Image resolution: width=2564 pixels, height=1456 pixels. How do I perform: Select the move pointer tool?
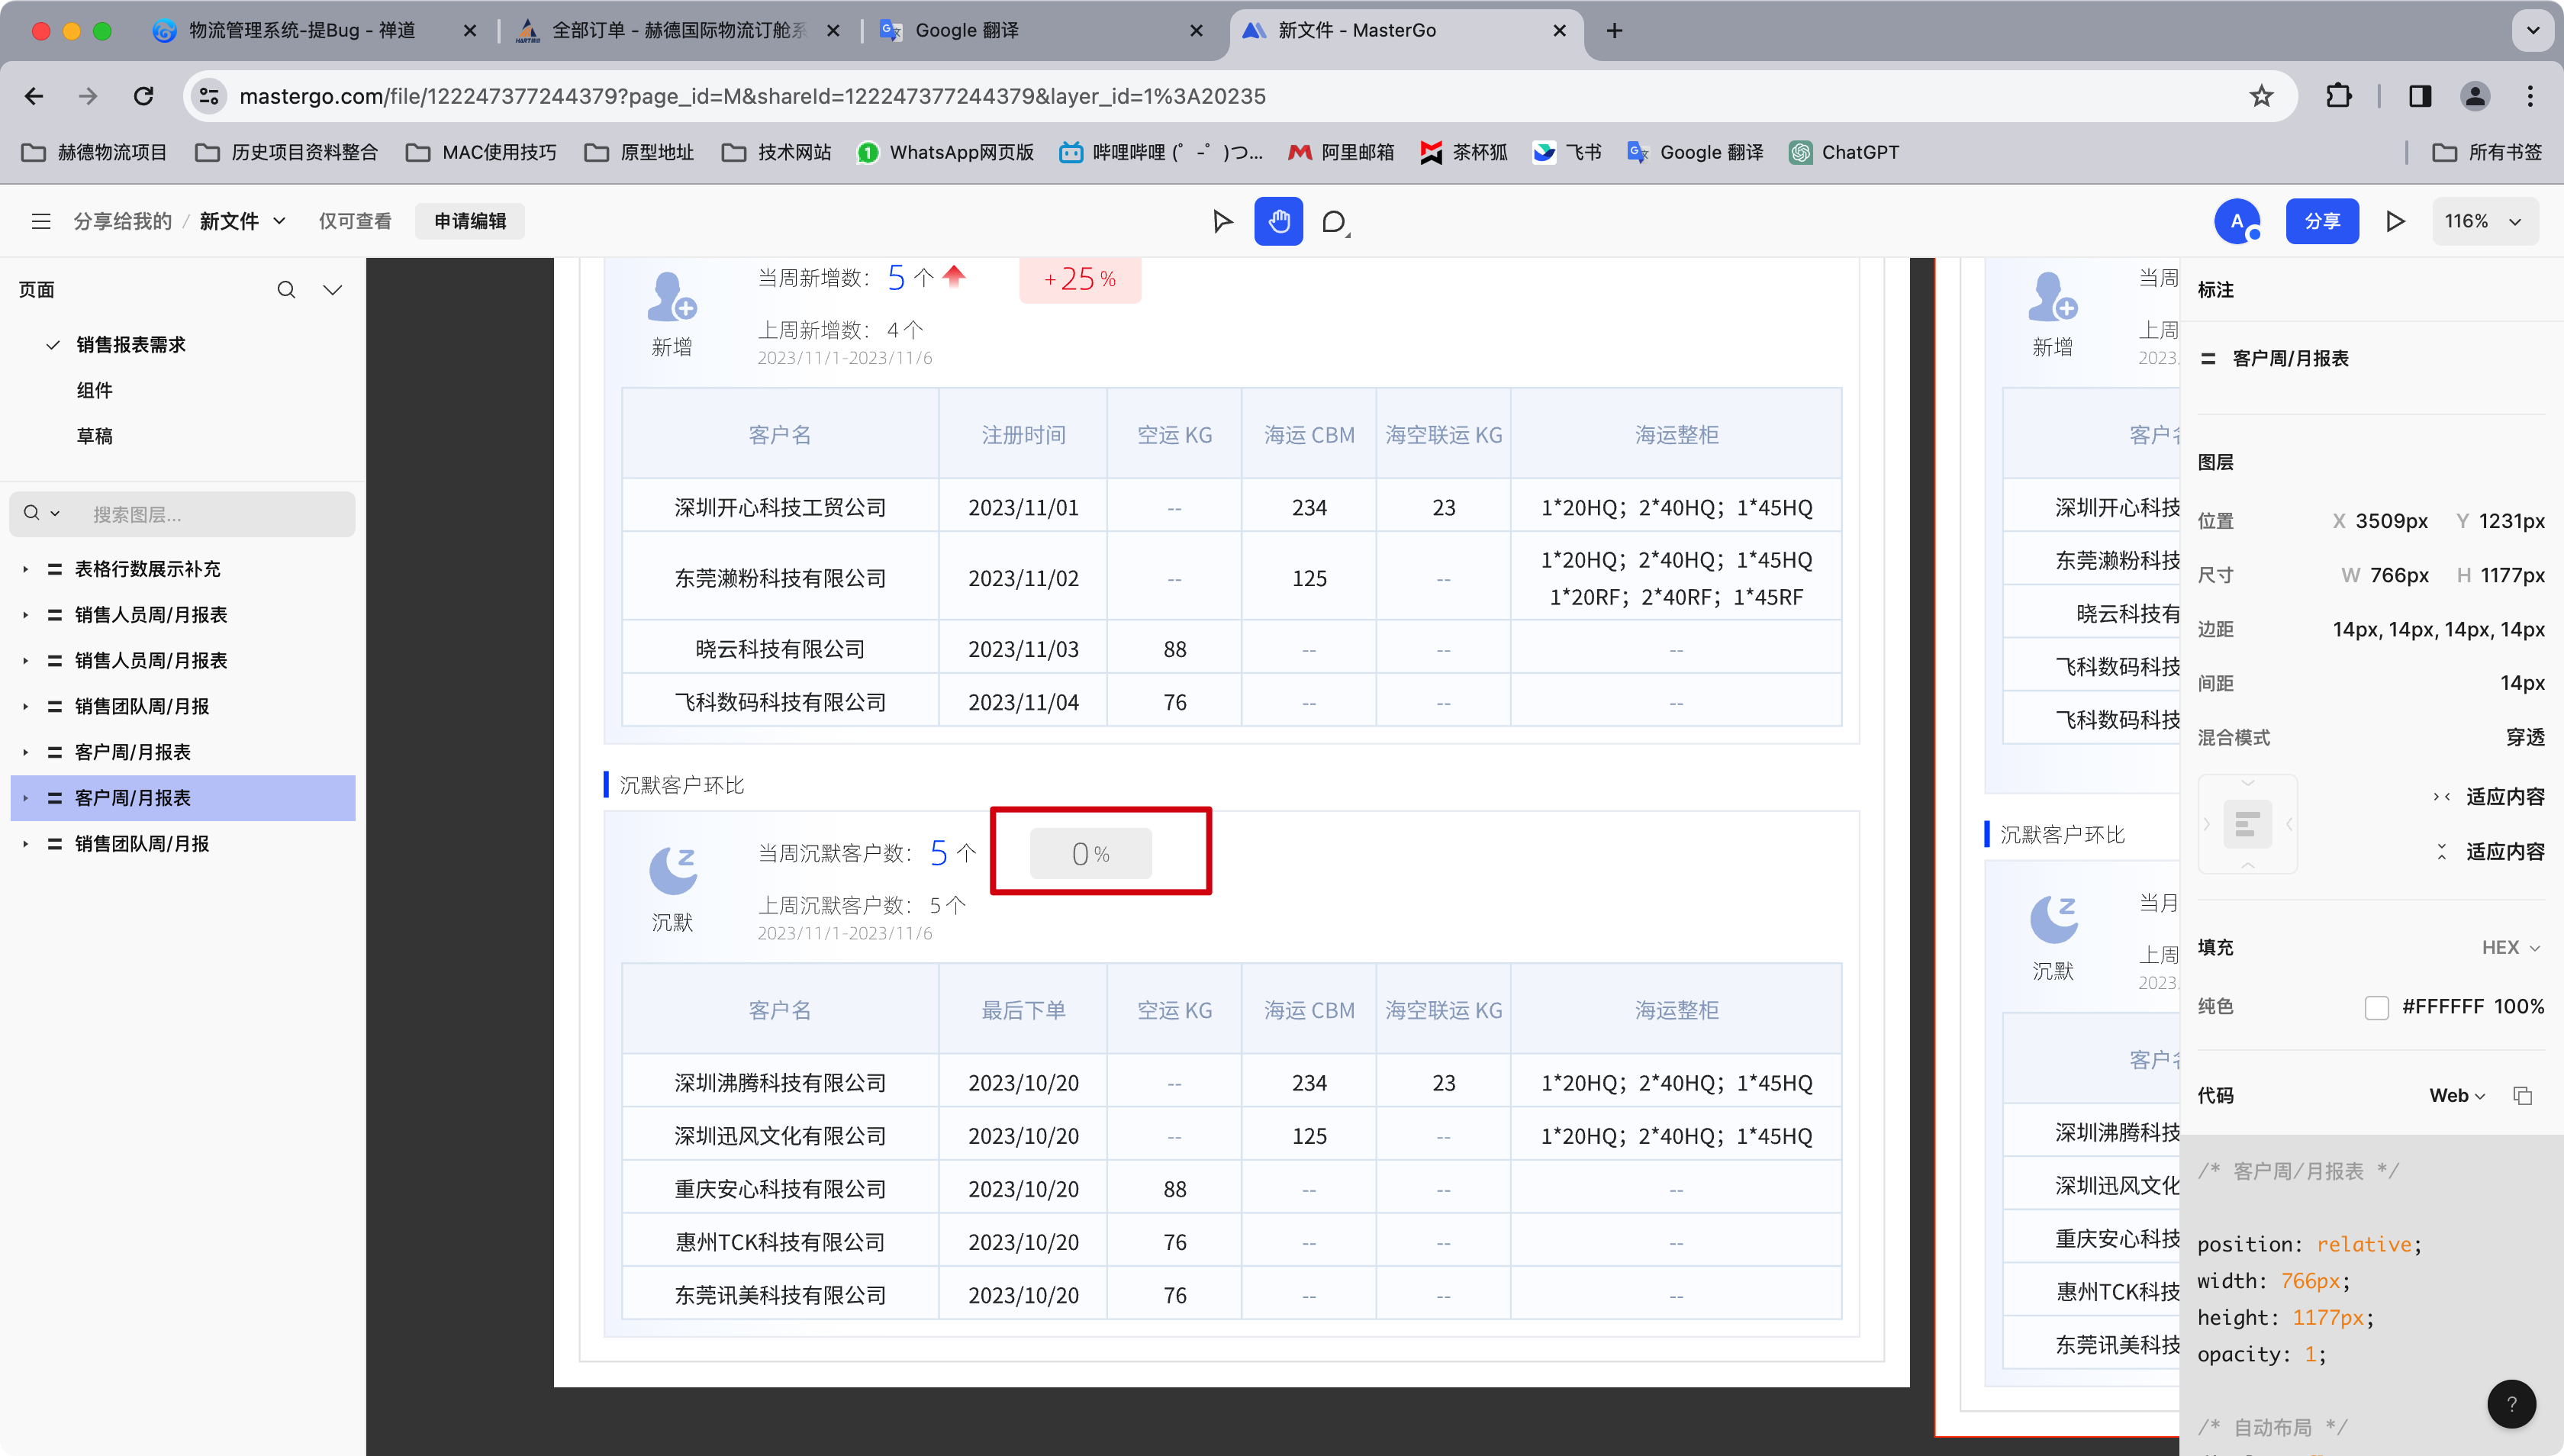coord(1222,221)
